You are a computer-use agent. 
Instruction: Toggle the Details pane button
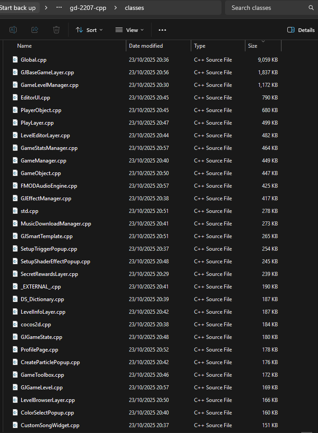301,30
